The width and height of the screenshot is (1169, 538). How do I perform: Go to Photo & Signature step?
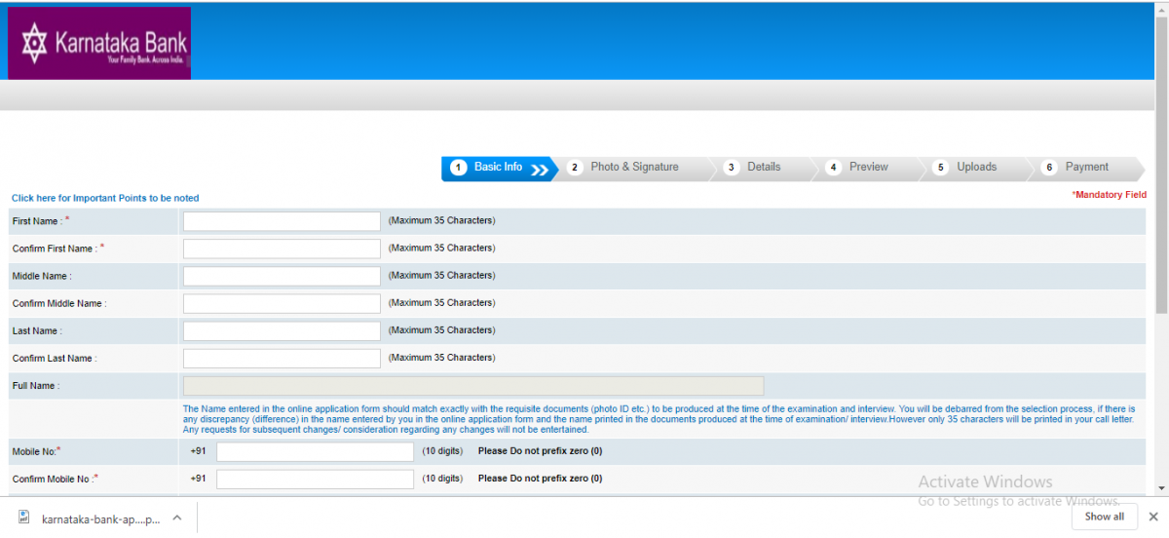(633, 168)
